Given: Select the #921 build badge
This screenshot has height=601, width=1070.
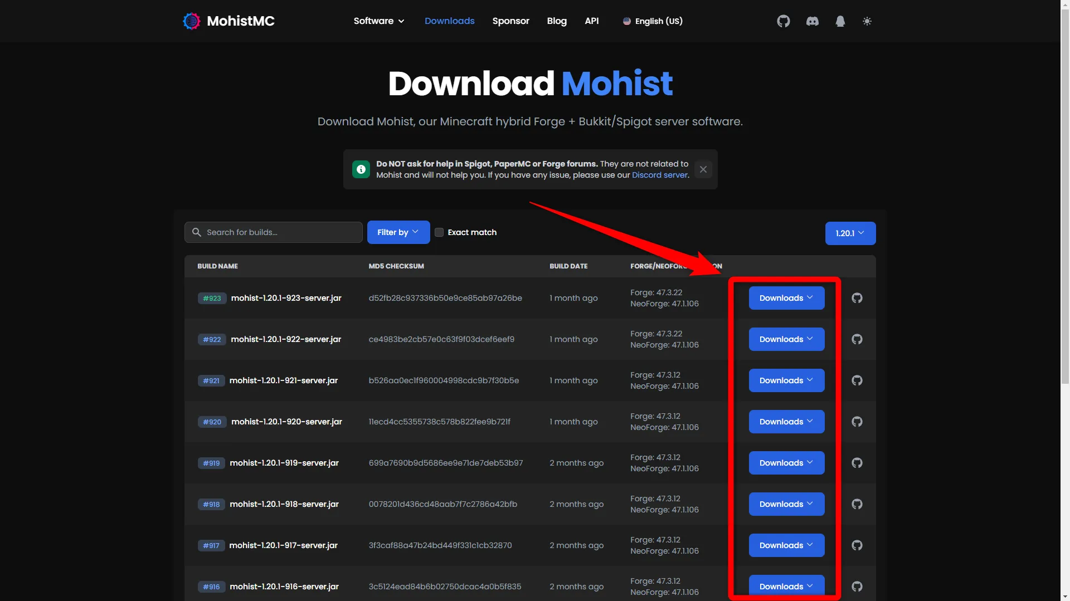Looking at the screenshot, I should (211, 380).
